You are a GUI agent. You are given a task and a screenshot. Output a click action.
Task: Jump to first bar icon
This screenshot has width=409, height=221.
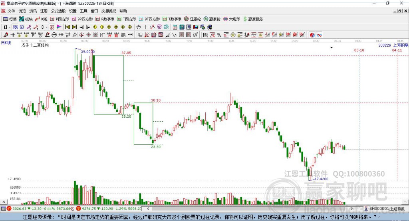tap(67, 27)
